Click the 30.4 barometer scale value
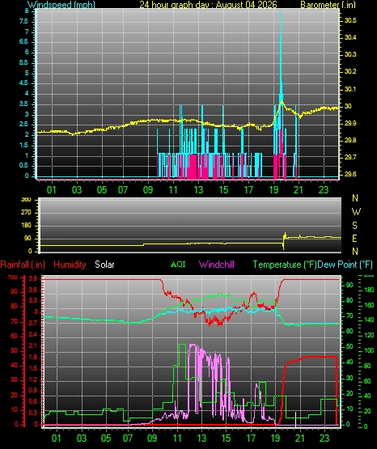Image resolution: width=377 pixels, height=449 pixels. [350, 37]
